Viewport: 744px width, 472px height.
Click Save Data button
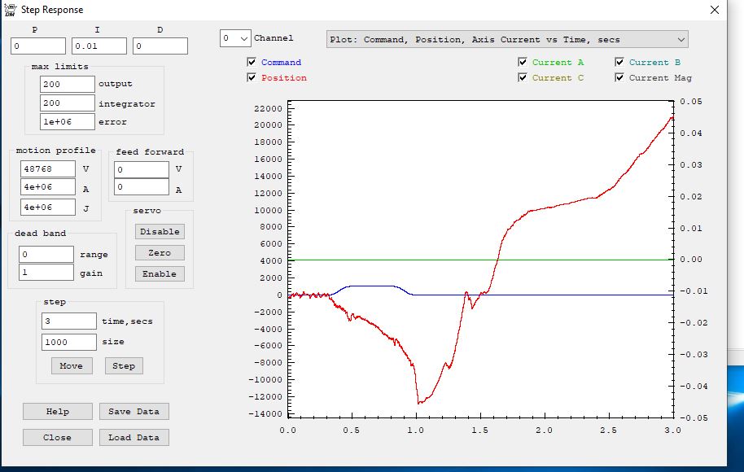tap(134, 412)
